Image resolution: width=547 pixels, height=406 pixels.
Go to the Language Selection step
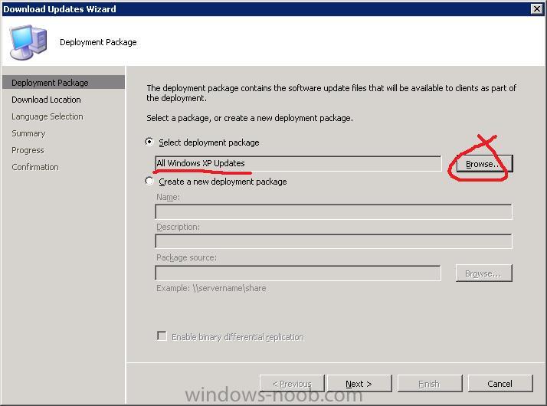pyautogui.click(x=47, y=116)
